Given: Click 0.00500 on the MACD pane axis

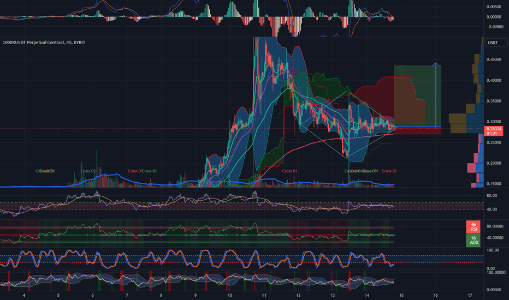Looking at the screenshot, I should tap(494, 7).
